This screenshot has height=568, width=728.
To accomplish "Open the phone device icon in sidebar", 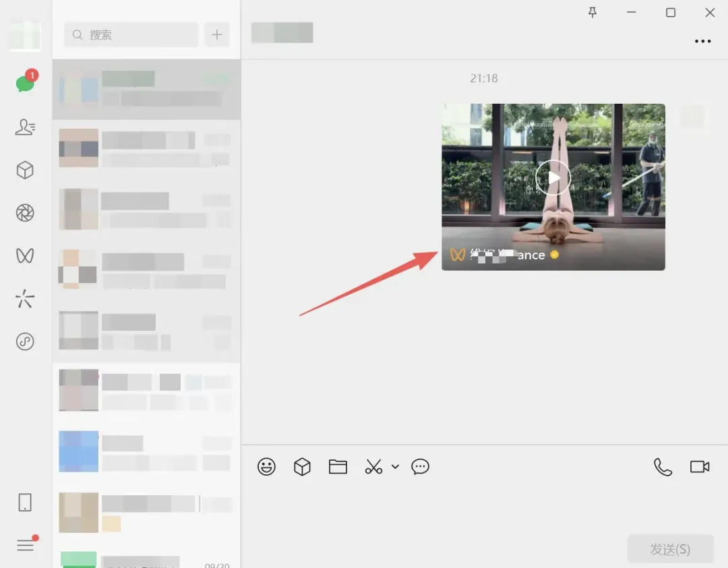I will tap(25, 503).
